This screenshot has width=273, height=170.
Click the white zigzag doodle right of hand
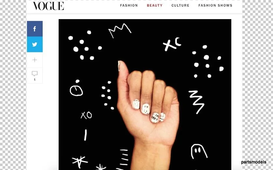(196, 102)
